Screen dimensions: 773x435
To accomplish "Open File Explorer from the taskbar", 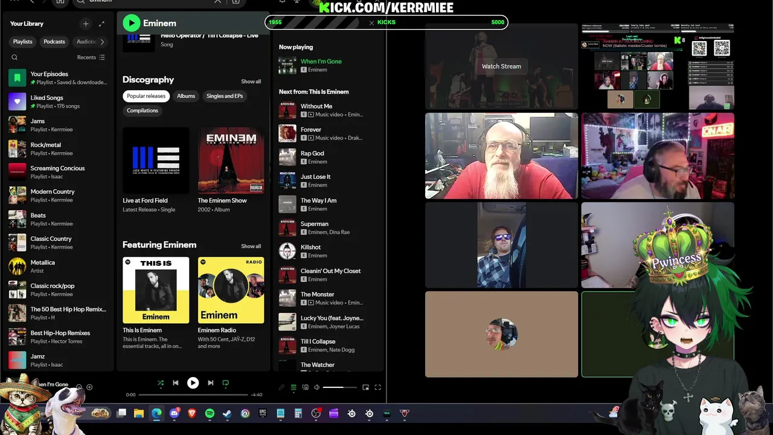I will coord(139,413).
